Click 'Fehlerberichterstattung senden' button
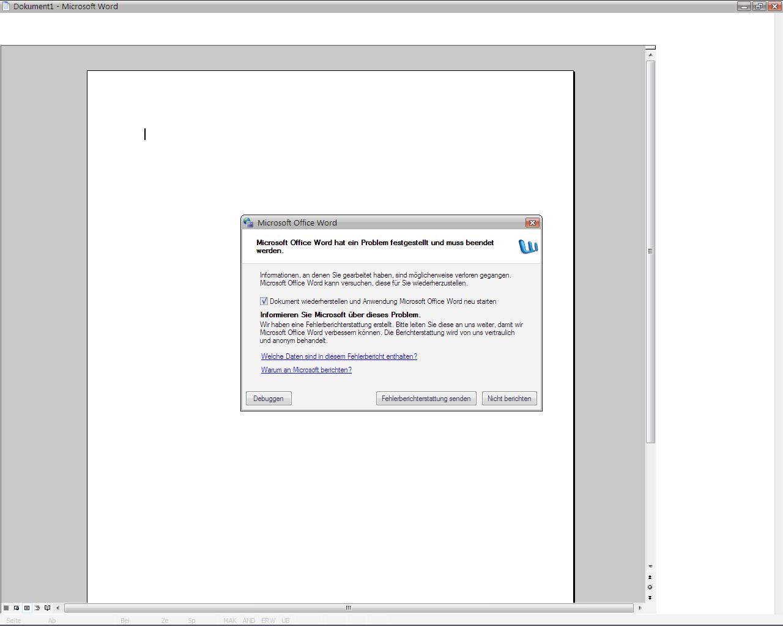This screenshot has width=783, height=626. (x=426, y=399)
